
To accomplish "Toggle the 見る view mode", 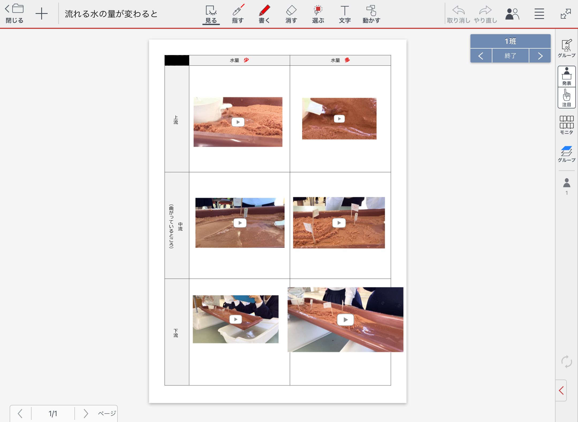I will click(211, 14).
